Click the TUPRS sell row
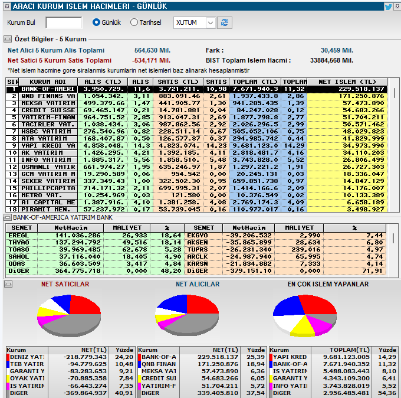The image size is (401, 398). [285, 249]
